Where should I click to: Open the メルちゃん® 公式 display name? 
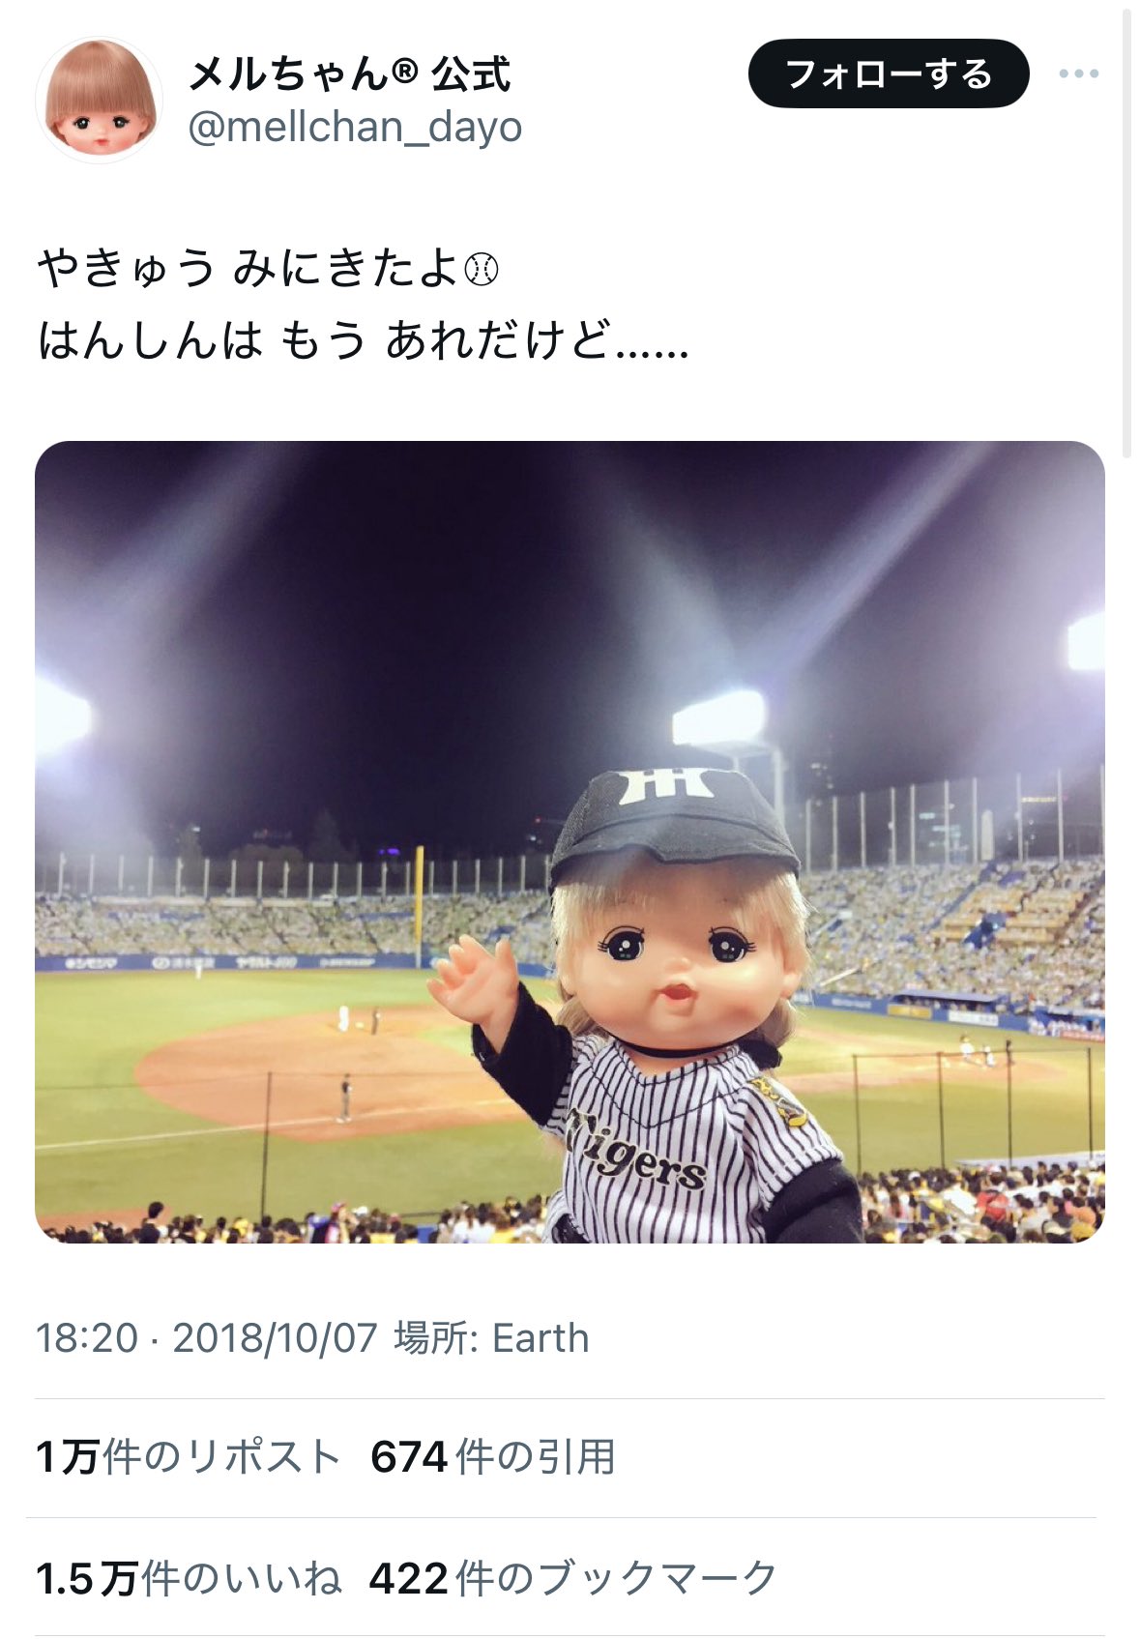348,73
